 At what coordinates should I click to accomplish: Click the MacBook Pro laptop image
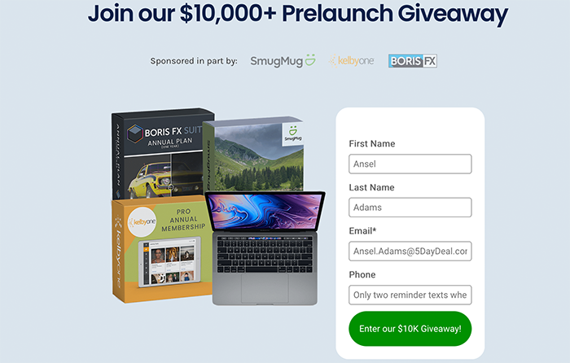[265, 248]
